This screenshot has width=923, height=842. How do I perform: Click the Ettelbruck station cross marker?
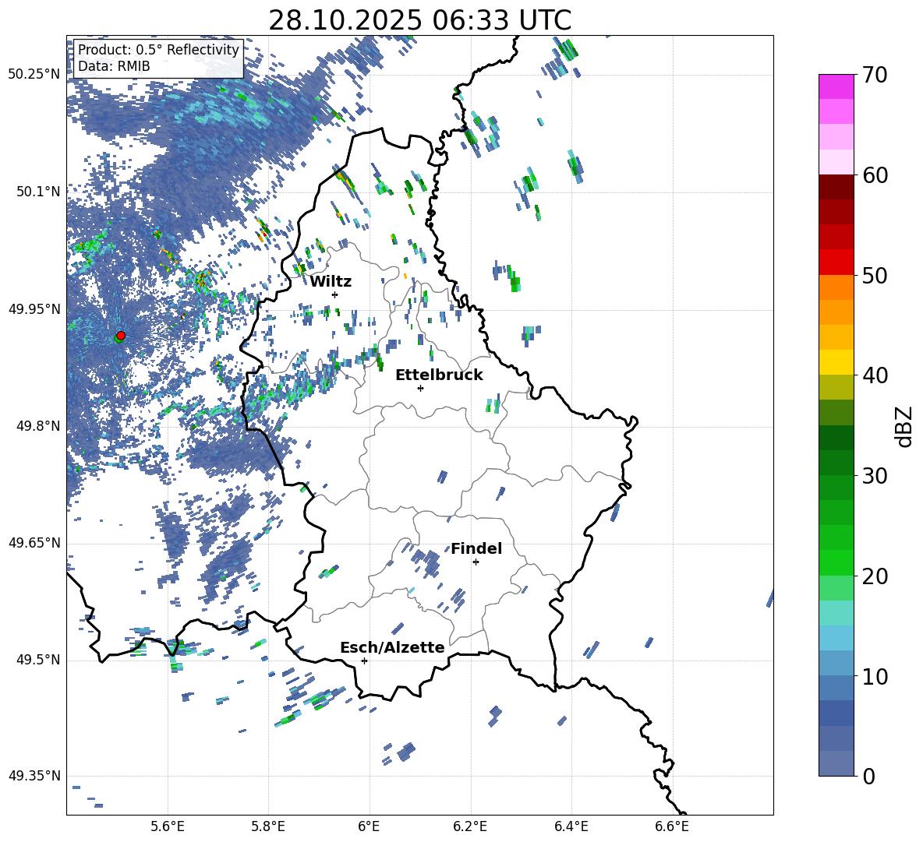click(x=420, y=388)
